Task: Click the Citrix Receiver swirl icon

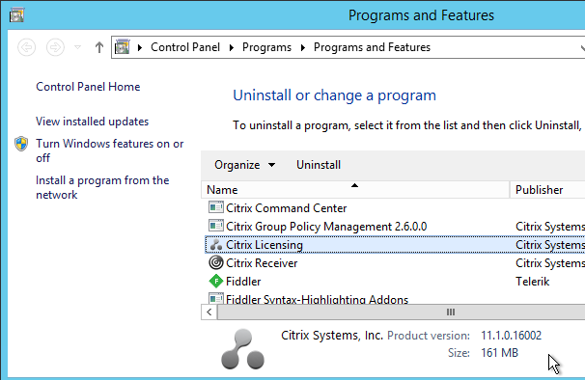Action: point(216,263)
